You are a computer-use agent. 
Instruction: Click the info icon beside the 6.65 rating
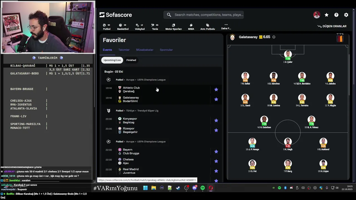[x=274, y=37]
